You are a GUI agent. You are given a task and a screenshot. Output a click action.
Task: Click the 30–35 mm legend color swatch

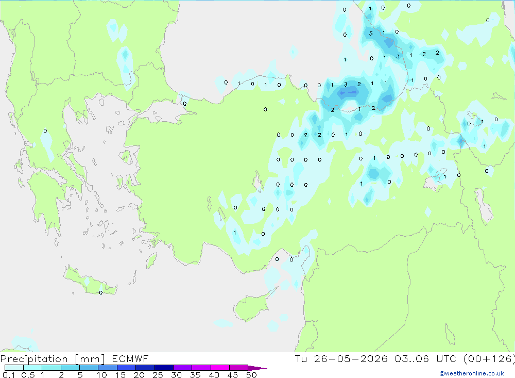[183, 368]
